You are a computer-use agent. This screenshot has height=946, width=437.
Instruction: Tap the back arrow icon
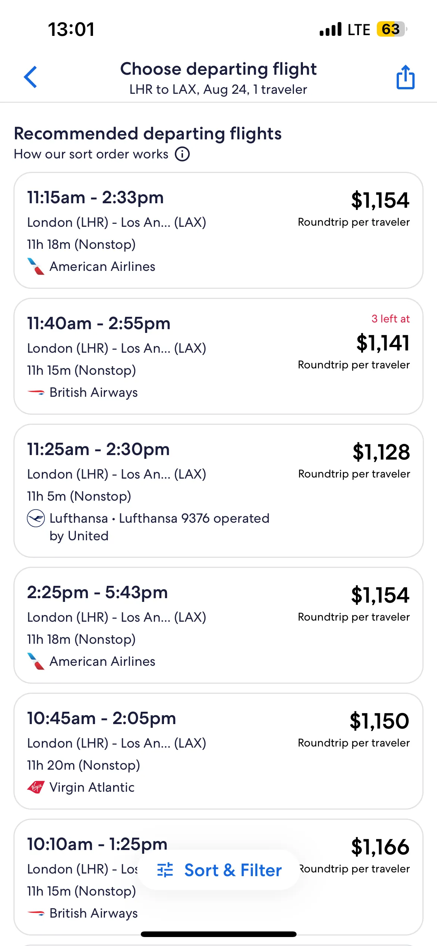tap(31, 77)
